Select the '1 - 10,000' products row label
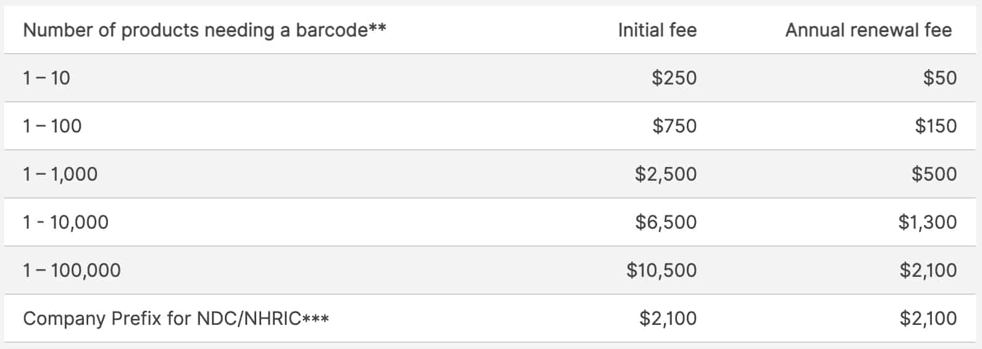Screen dimensions: 982x349 coord(65,222)
